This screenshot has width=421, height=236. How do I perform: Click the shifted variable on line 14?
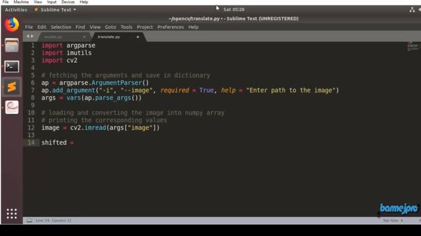[x=54, y=143]
